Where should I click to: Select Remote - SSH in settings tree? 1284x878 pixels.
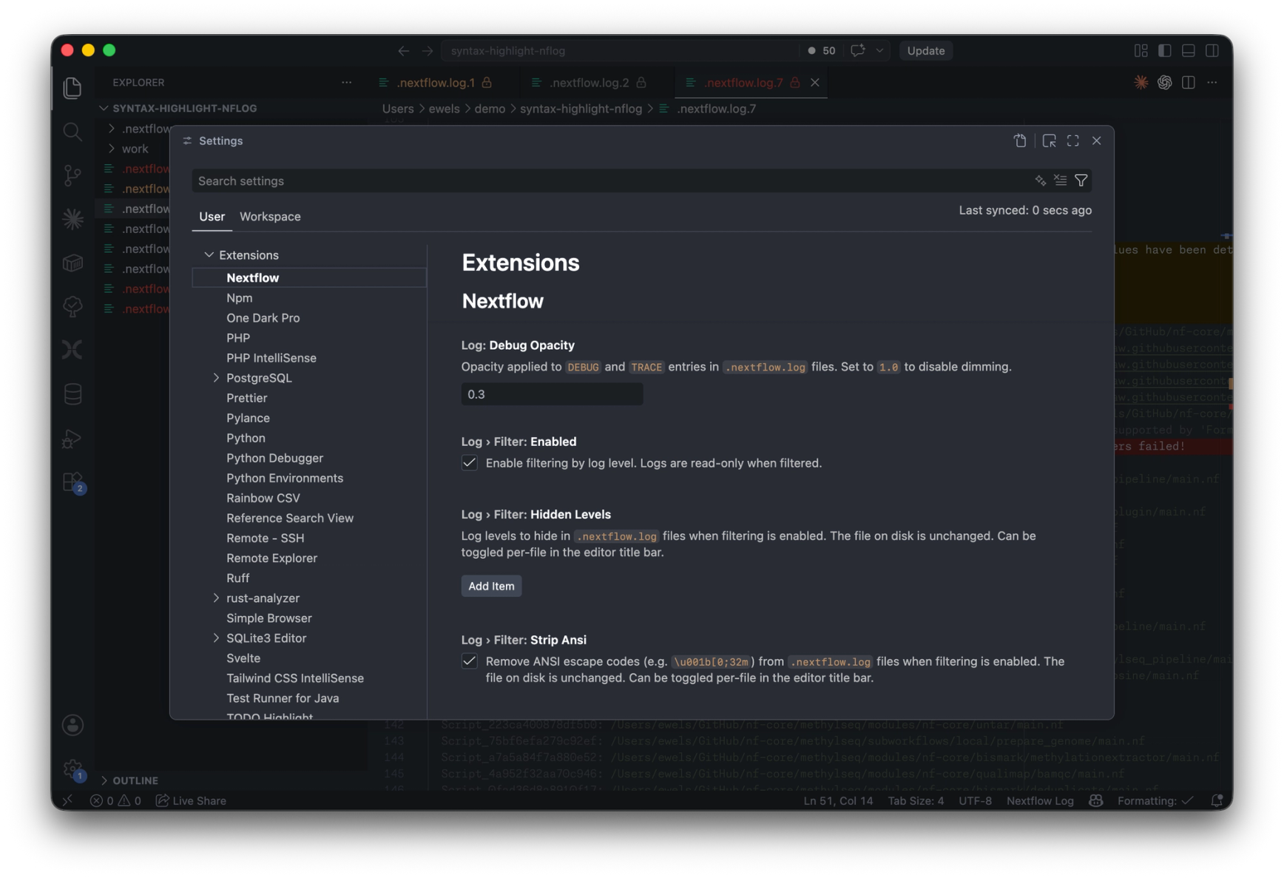(265, 538)
